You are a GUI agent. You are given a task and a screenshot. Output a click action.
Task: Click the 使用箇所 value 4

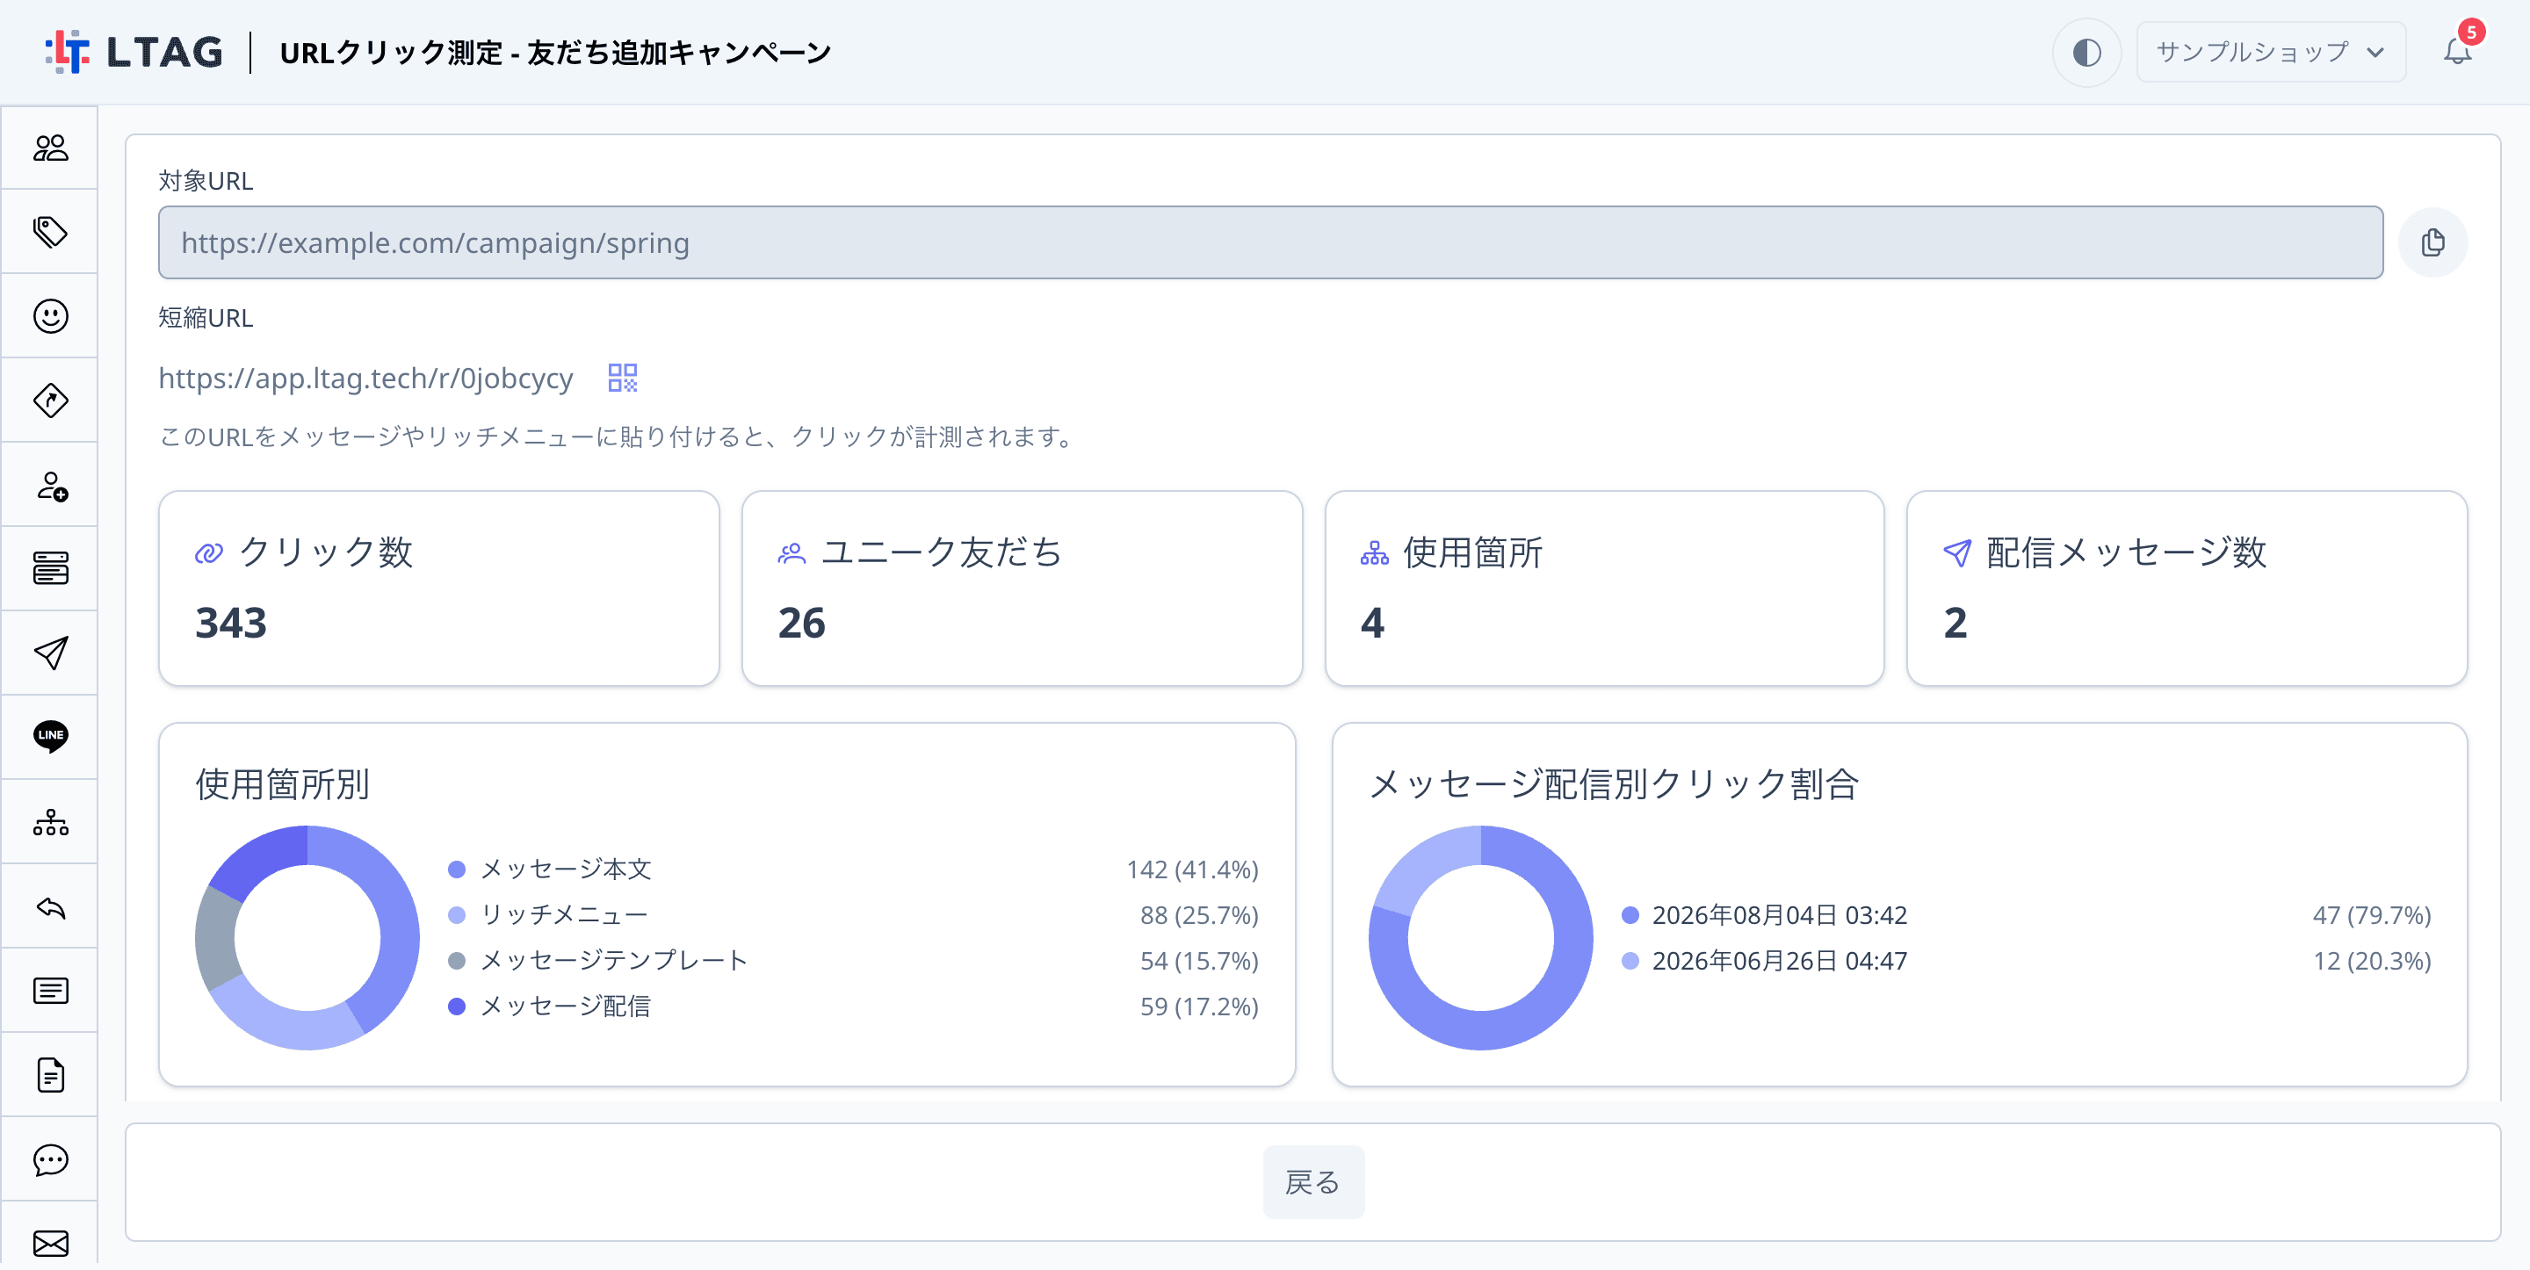click(x=1372, y=623)
